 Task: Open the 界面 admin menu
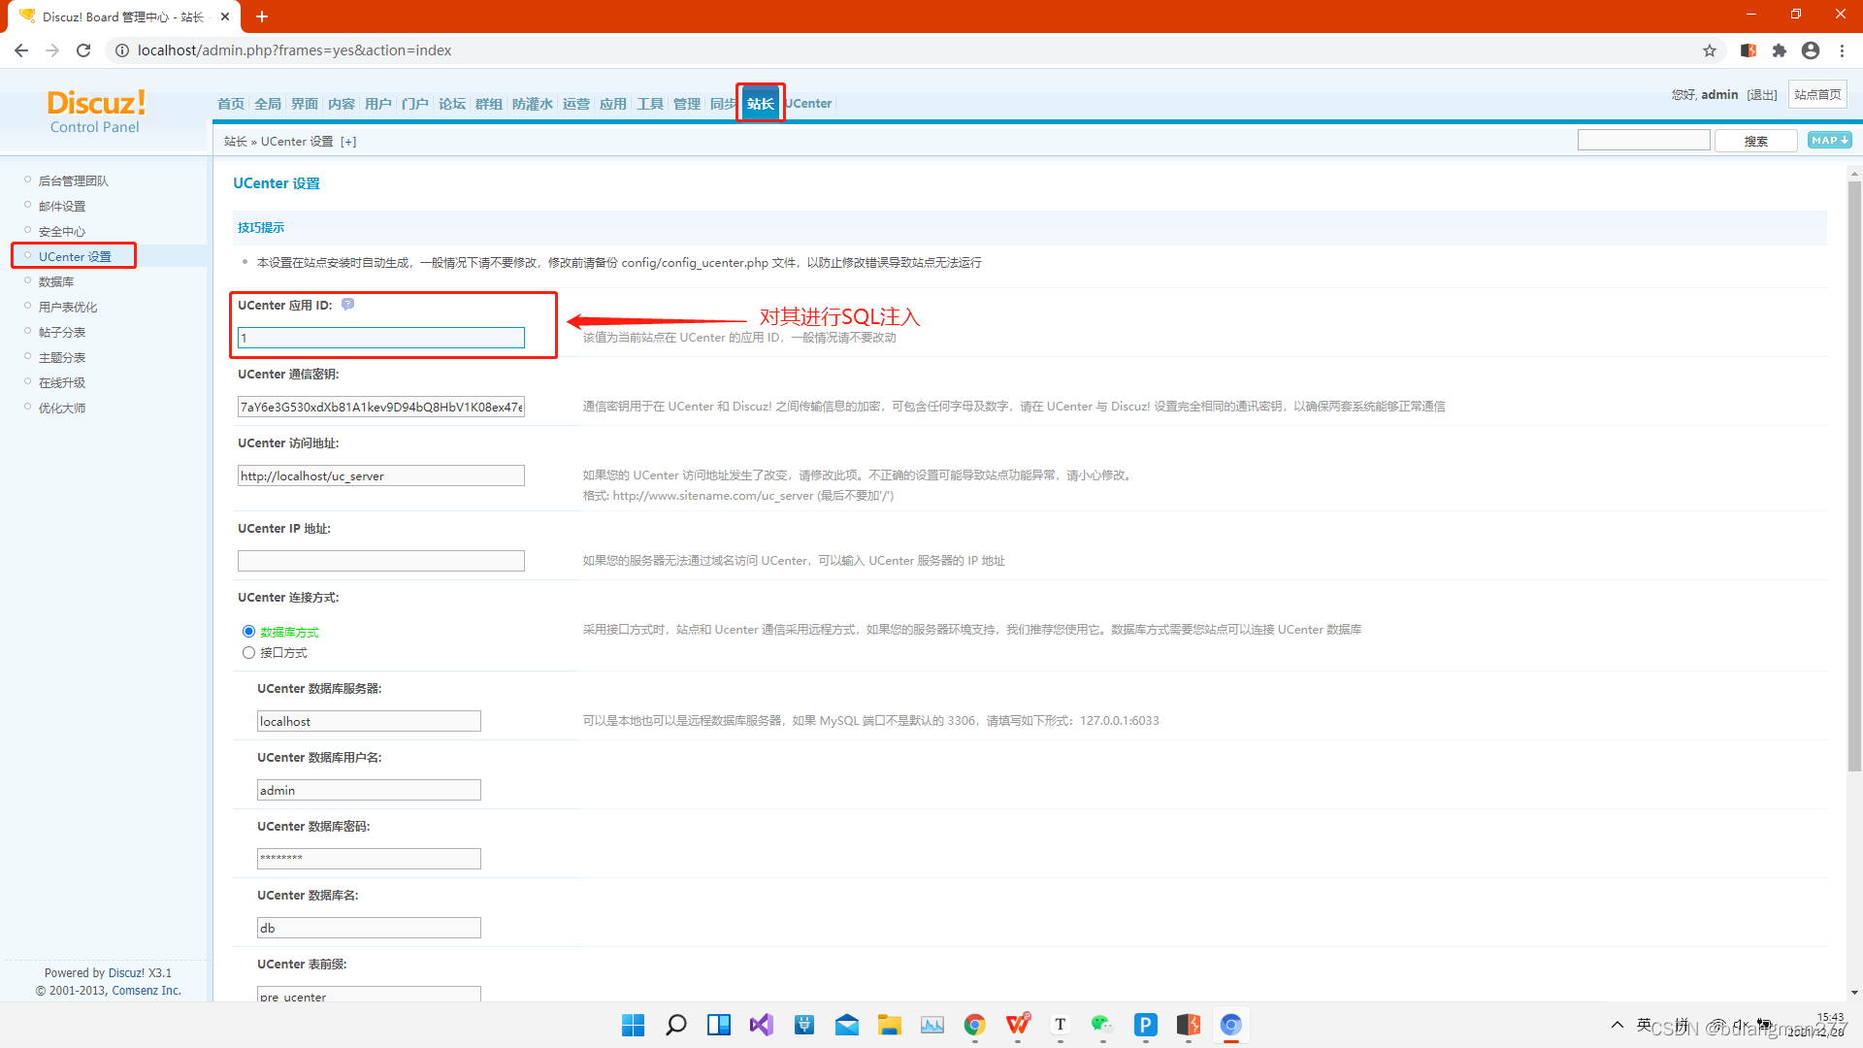305,104
